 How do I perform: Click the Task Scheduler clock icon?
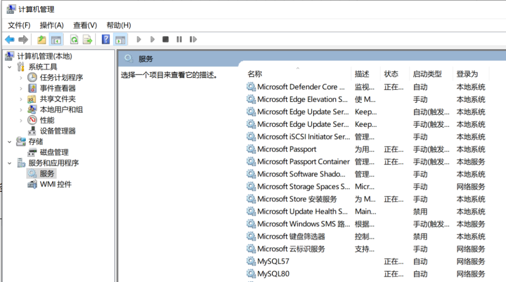tap(32, 77)
